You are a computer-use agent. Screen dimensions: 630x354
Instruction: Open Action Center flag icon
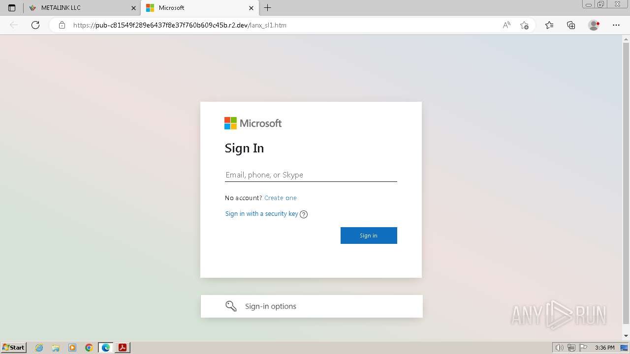(x=583, y=348)
